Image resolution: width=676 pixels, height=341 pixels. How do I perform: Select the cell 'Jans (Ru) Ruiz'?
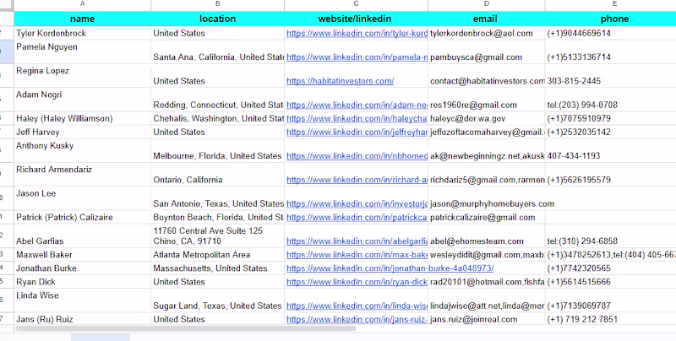[x=82, y=319]
